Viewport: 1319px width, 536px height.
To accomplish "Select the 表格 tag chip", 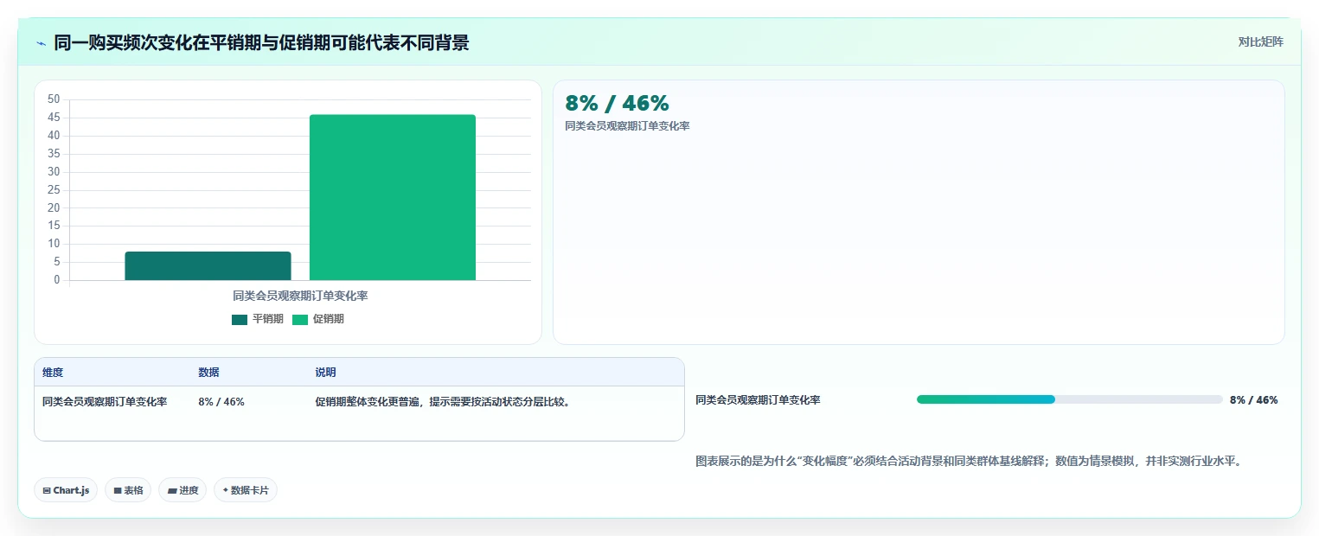I will [x=128, y=490].
